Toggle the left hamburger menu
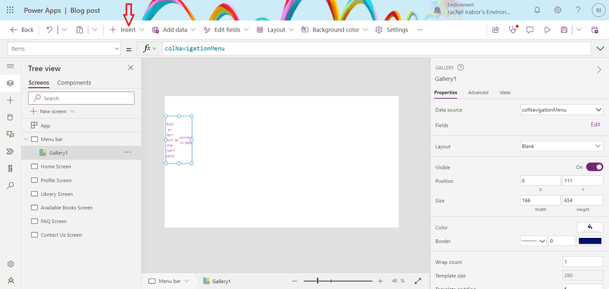 [10, 67]
